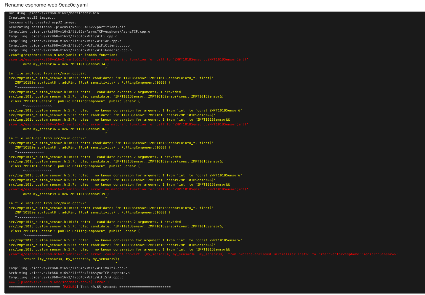Click the Rename esphome-web-9eac0c.yaml dialog title
The height and width of the screenshot is (295, 425).
pyautogui.click(x=46, y=5)
